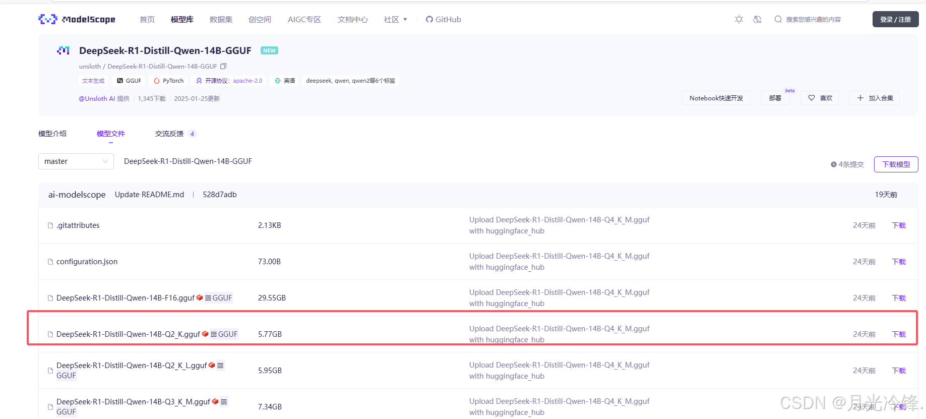Image resolution: width=926 pixels, height=419 pixels.
Task: Switch to 模型文件 tab
Action: coord(111,134)
